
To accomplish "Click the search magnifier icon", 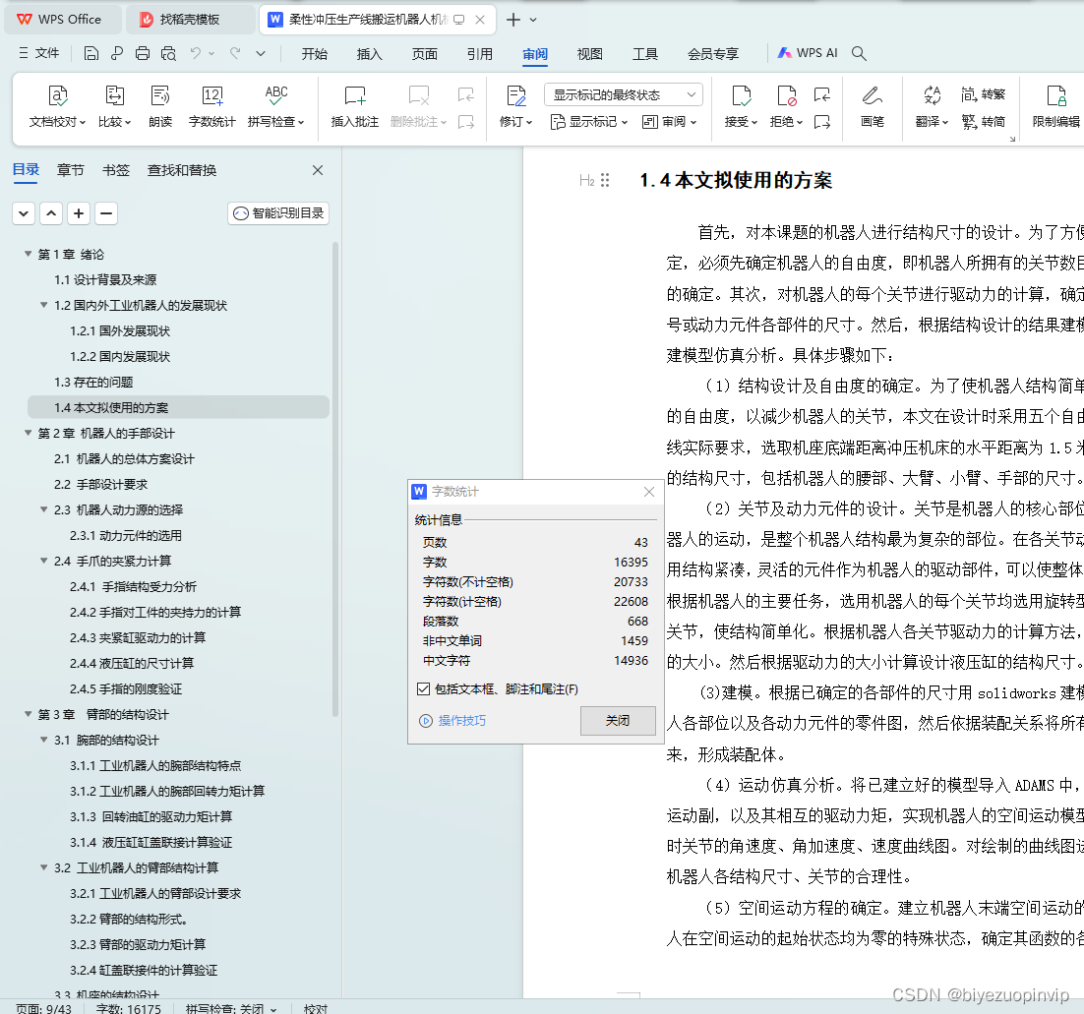I will click(859, 53).
